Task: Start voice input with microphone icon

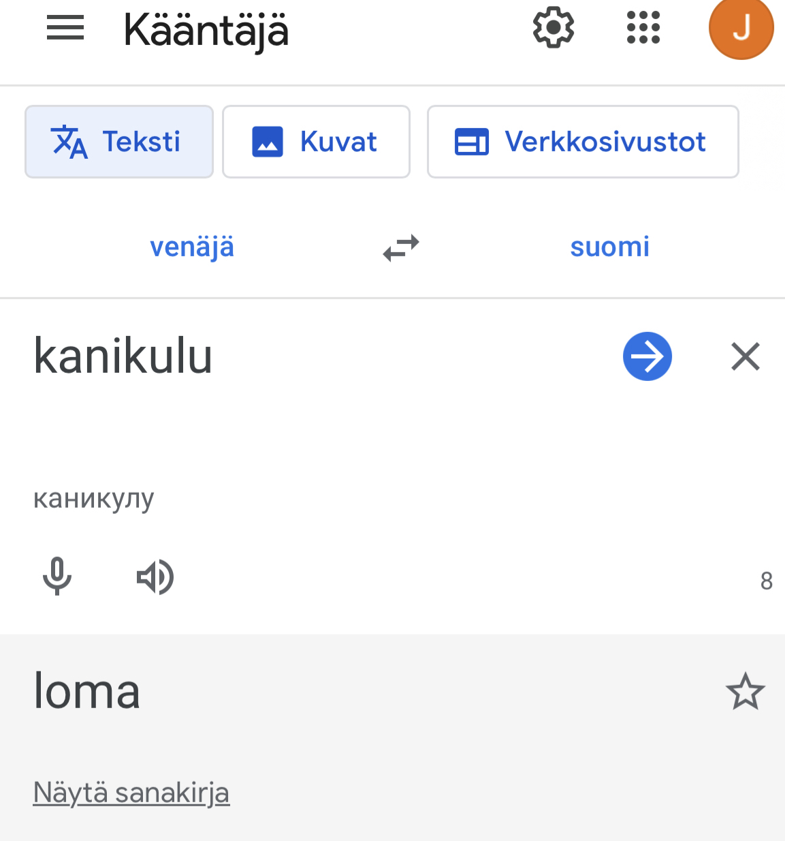Action: tap(57, 577)
